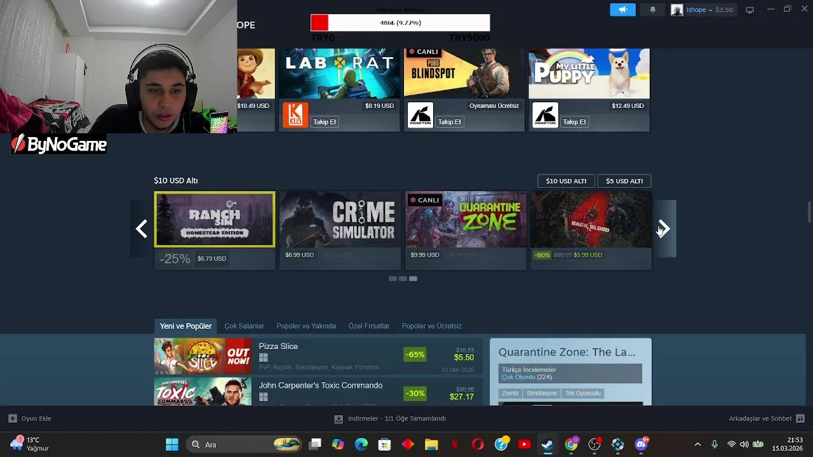This screenshot has width=813, height=457.
Task: Expand hidden system tray icons chevron
Action: click(697, 444)
